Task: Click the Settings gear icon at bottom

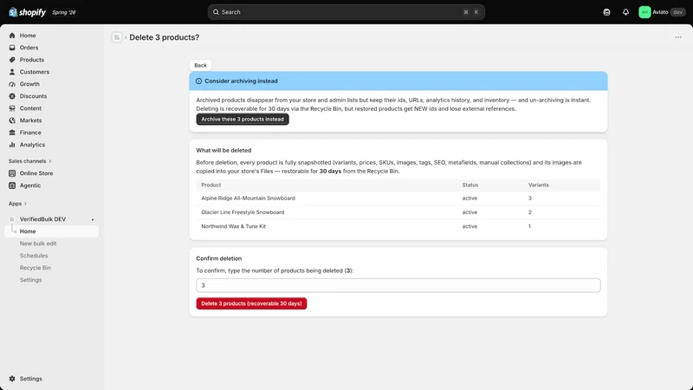Action: point(12,379)
